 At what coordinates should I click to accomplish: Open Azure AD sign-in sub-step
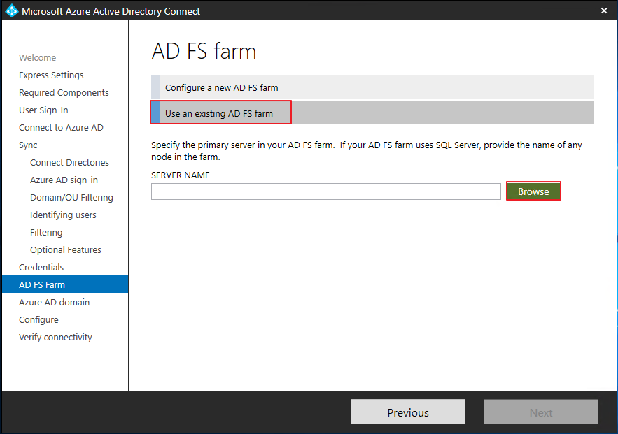(64, 180)
